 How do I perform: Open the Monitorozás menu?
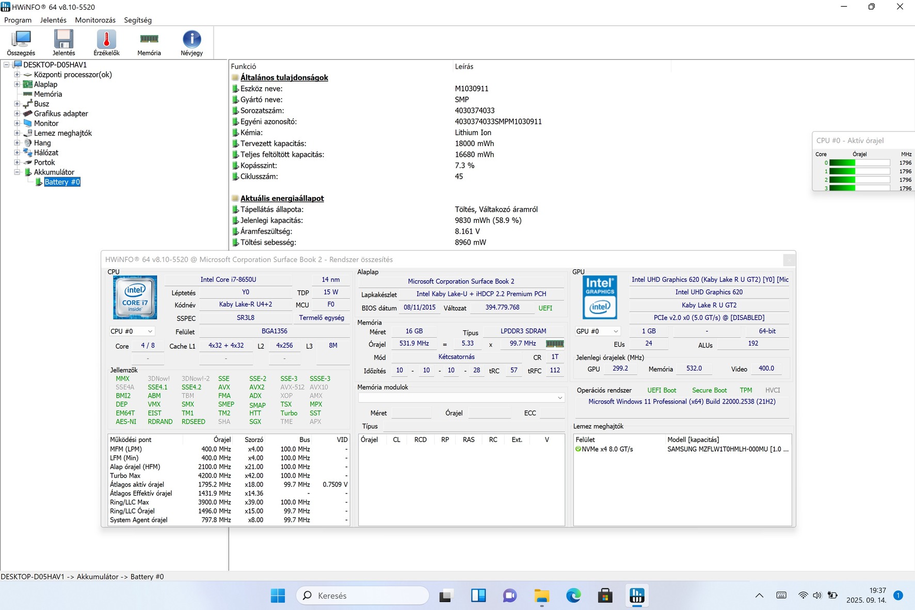pyautogui.click(x=95, y=20)
